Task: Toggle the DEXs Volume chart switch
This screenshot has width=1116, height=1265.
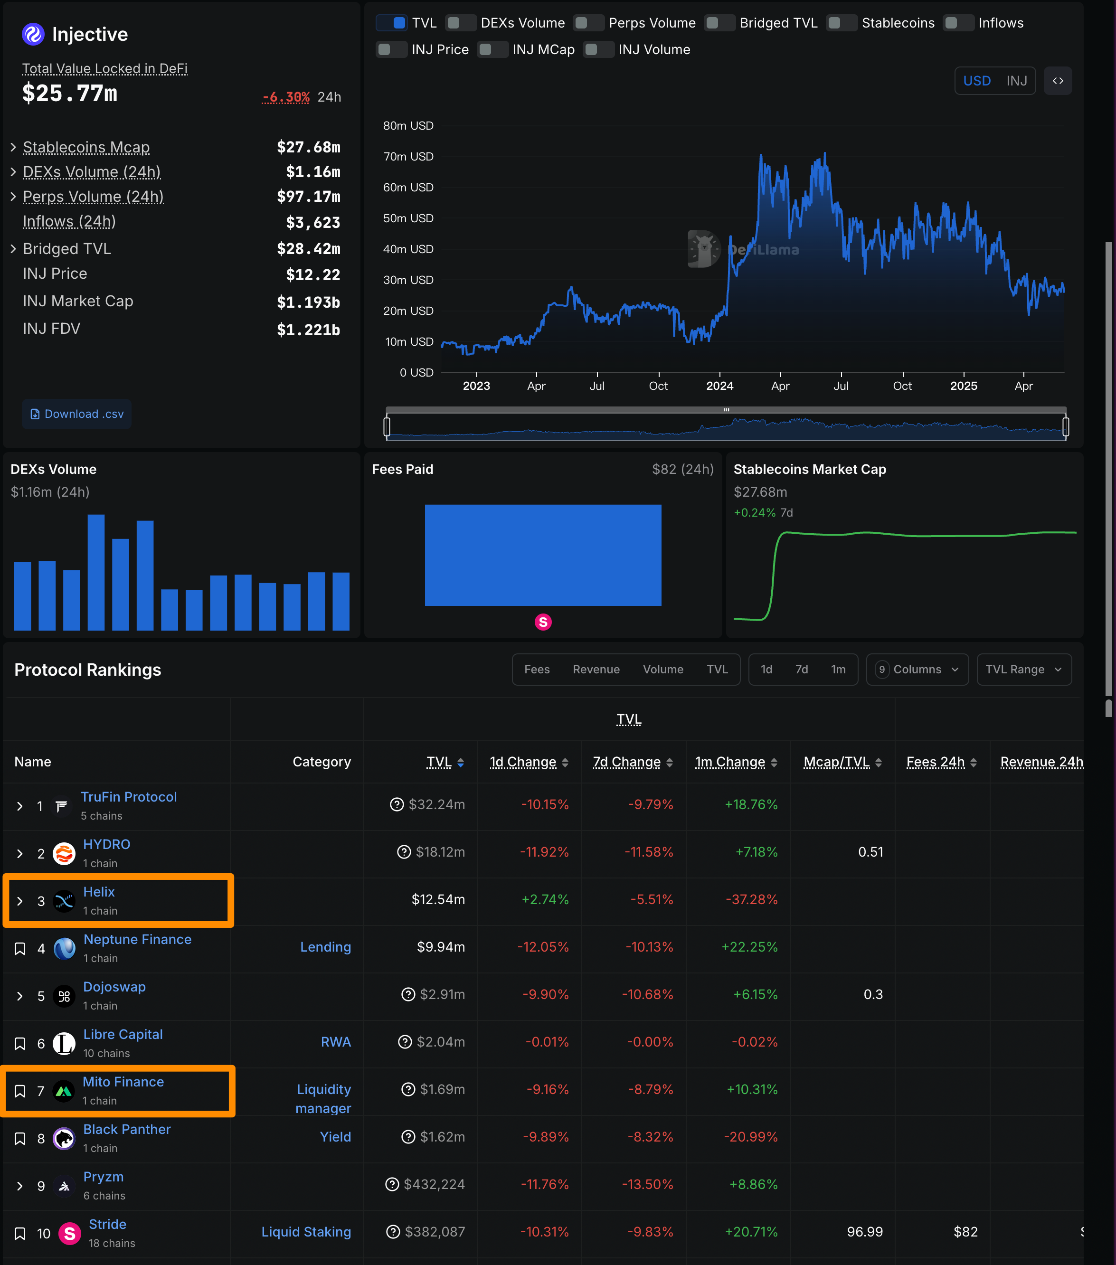Action: [461, 24]
